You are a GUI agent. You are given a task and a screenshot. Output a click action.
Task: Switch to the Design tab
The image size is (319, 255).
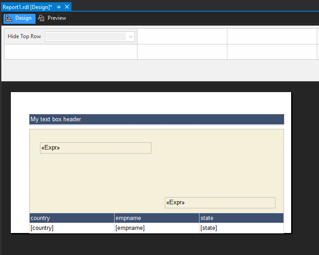click(x=19, y=18)
